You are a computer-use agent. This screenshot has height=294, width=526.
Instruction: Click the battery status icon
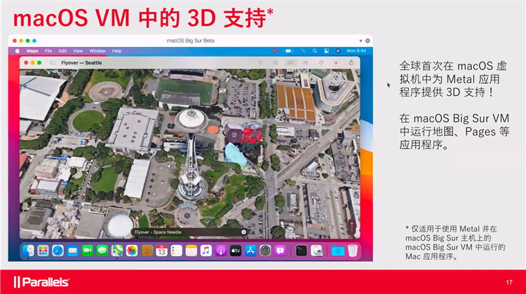pyautogui.click(x=289, y=51)
